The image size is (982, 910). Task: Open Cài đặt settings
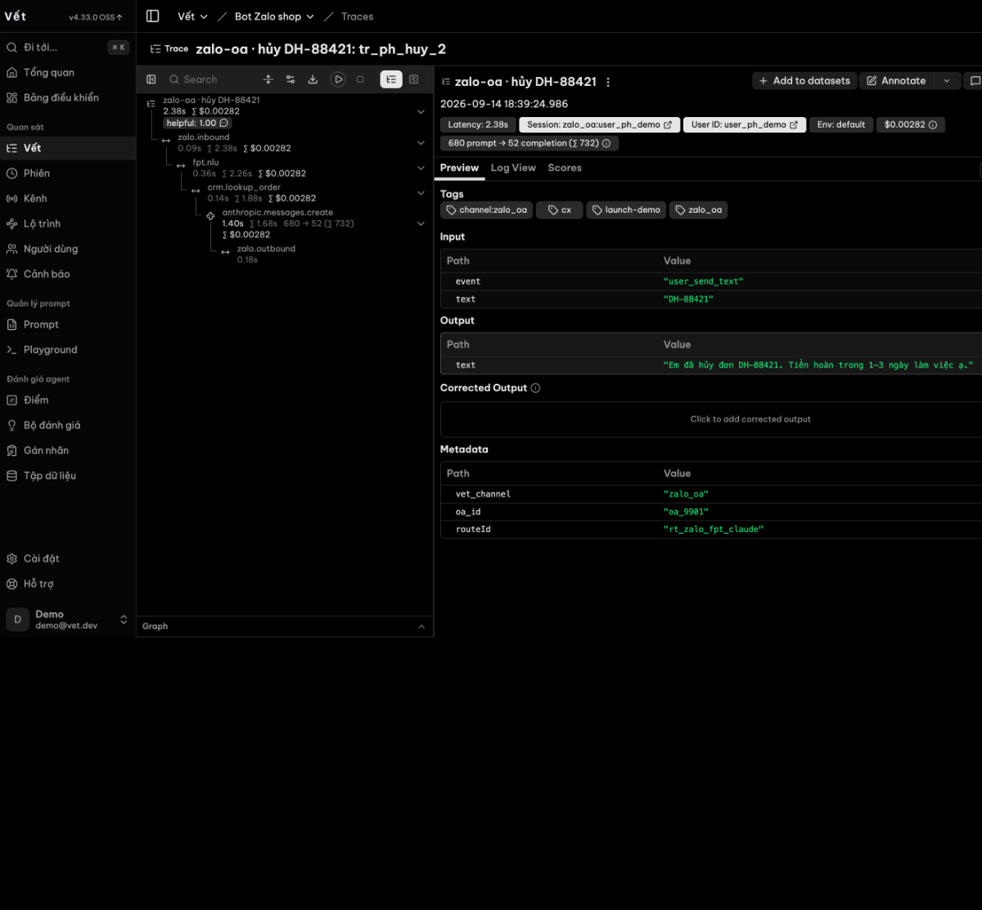pos(68,559)
